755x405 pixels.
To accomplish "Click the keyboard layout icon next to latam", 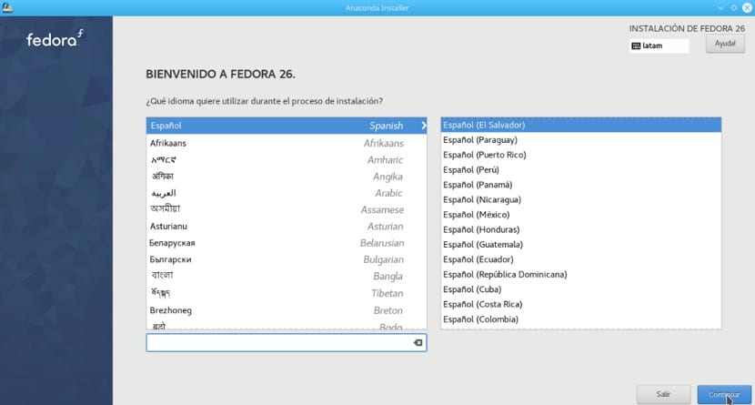I will [638, 45].
